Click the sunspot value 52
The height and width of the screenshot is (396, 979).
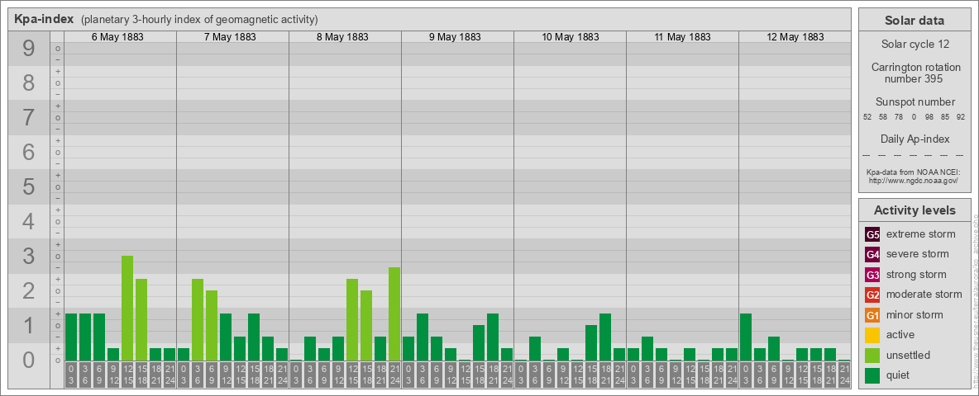(x=867, y=117)
